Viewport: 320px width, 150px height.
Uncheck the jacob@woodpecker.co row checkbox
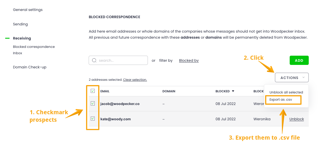coord(93,104)
